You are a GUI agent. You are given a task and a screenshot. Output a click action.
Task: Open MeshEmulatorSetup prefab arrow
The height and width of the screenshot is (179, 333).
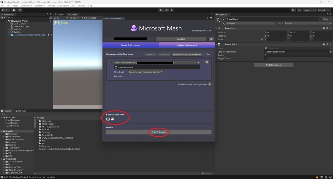pos(51,35)
